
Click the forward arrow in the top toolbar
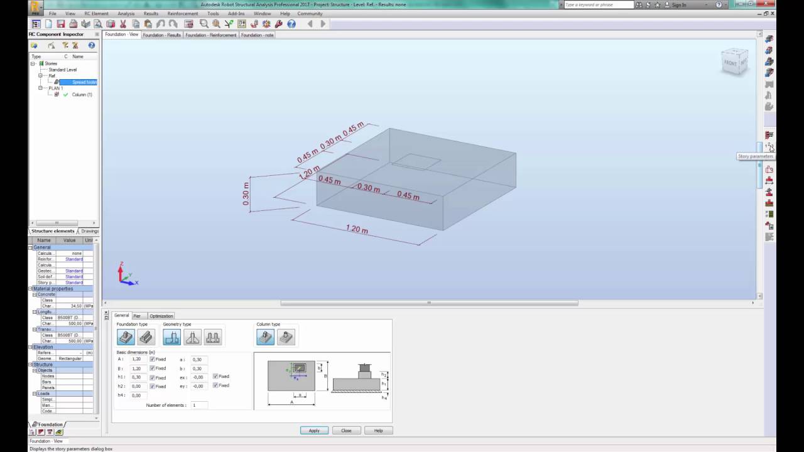pos(323,24)
